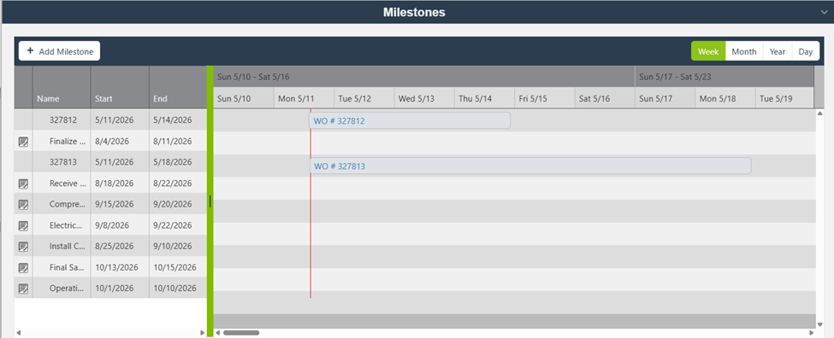Open edit icon for Operati... milestone
Screen dimensions: 834x338
(x=23, y=288)
